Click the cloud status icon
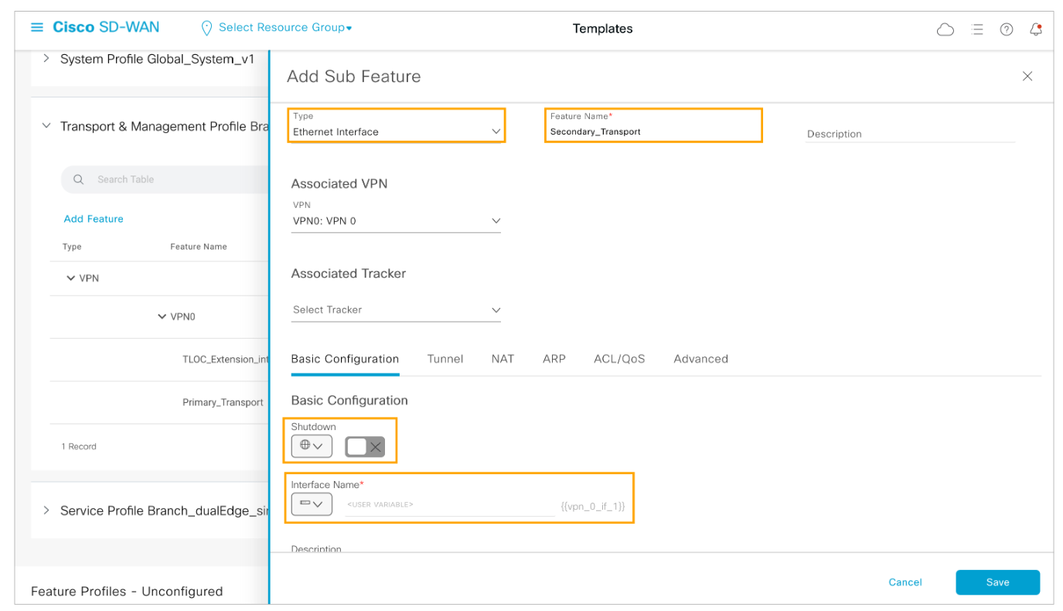1063x611 pixels. (945, 29)
